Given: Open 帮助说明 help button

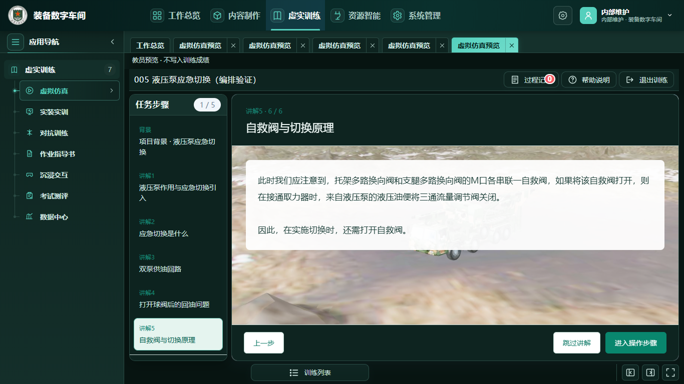Looking at the screenshot, I should coord(589,80).
